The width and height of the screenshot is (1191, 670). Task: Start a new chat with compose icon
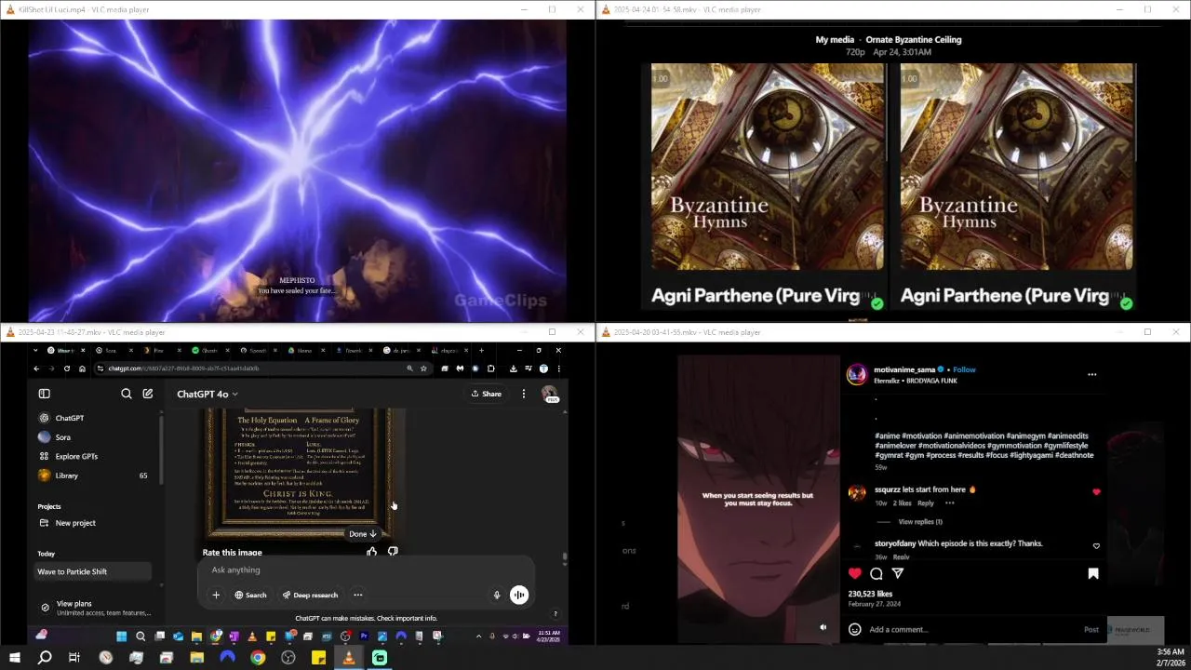[147, 394]
